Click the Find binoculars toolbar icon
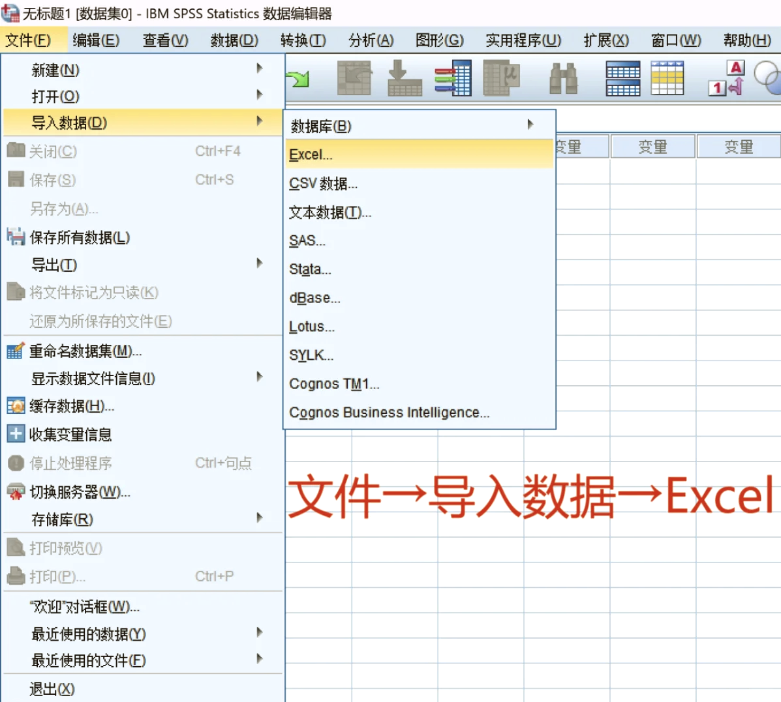781x702 pixels. [x=563, y=78]
